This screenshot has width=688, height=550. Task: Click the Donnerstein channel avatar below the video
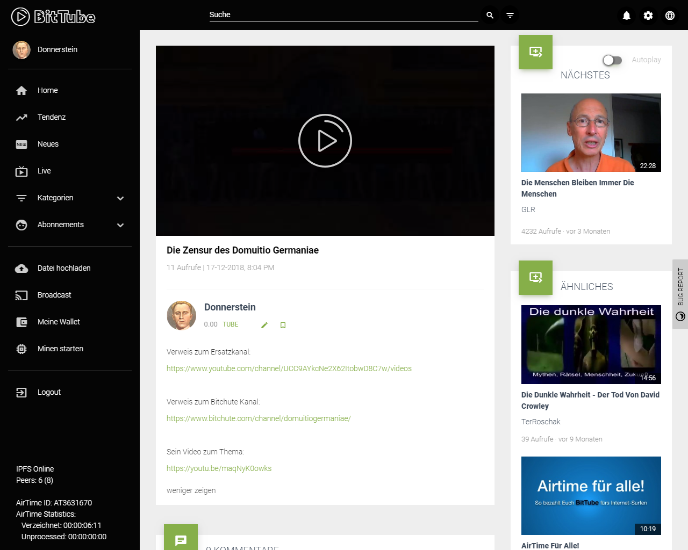coord(182,315)
